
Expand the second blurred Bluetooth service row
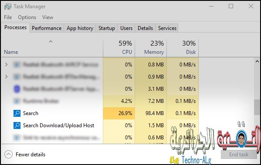pyautogui.click(x=7, y=76)
